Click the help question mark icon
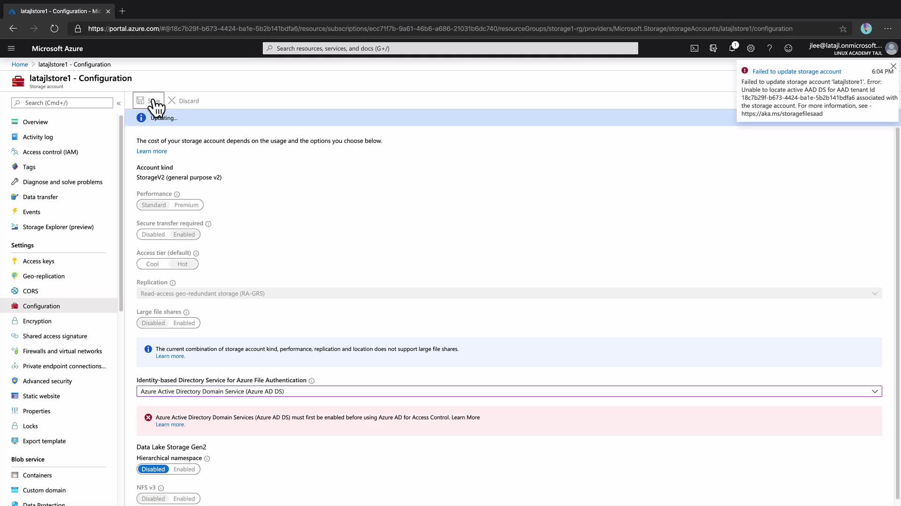This screenshot has width=901, height=506. 769,48
